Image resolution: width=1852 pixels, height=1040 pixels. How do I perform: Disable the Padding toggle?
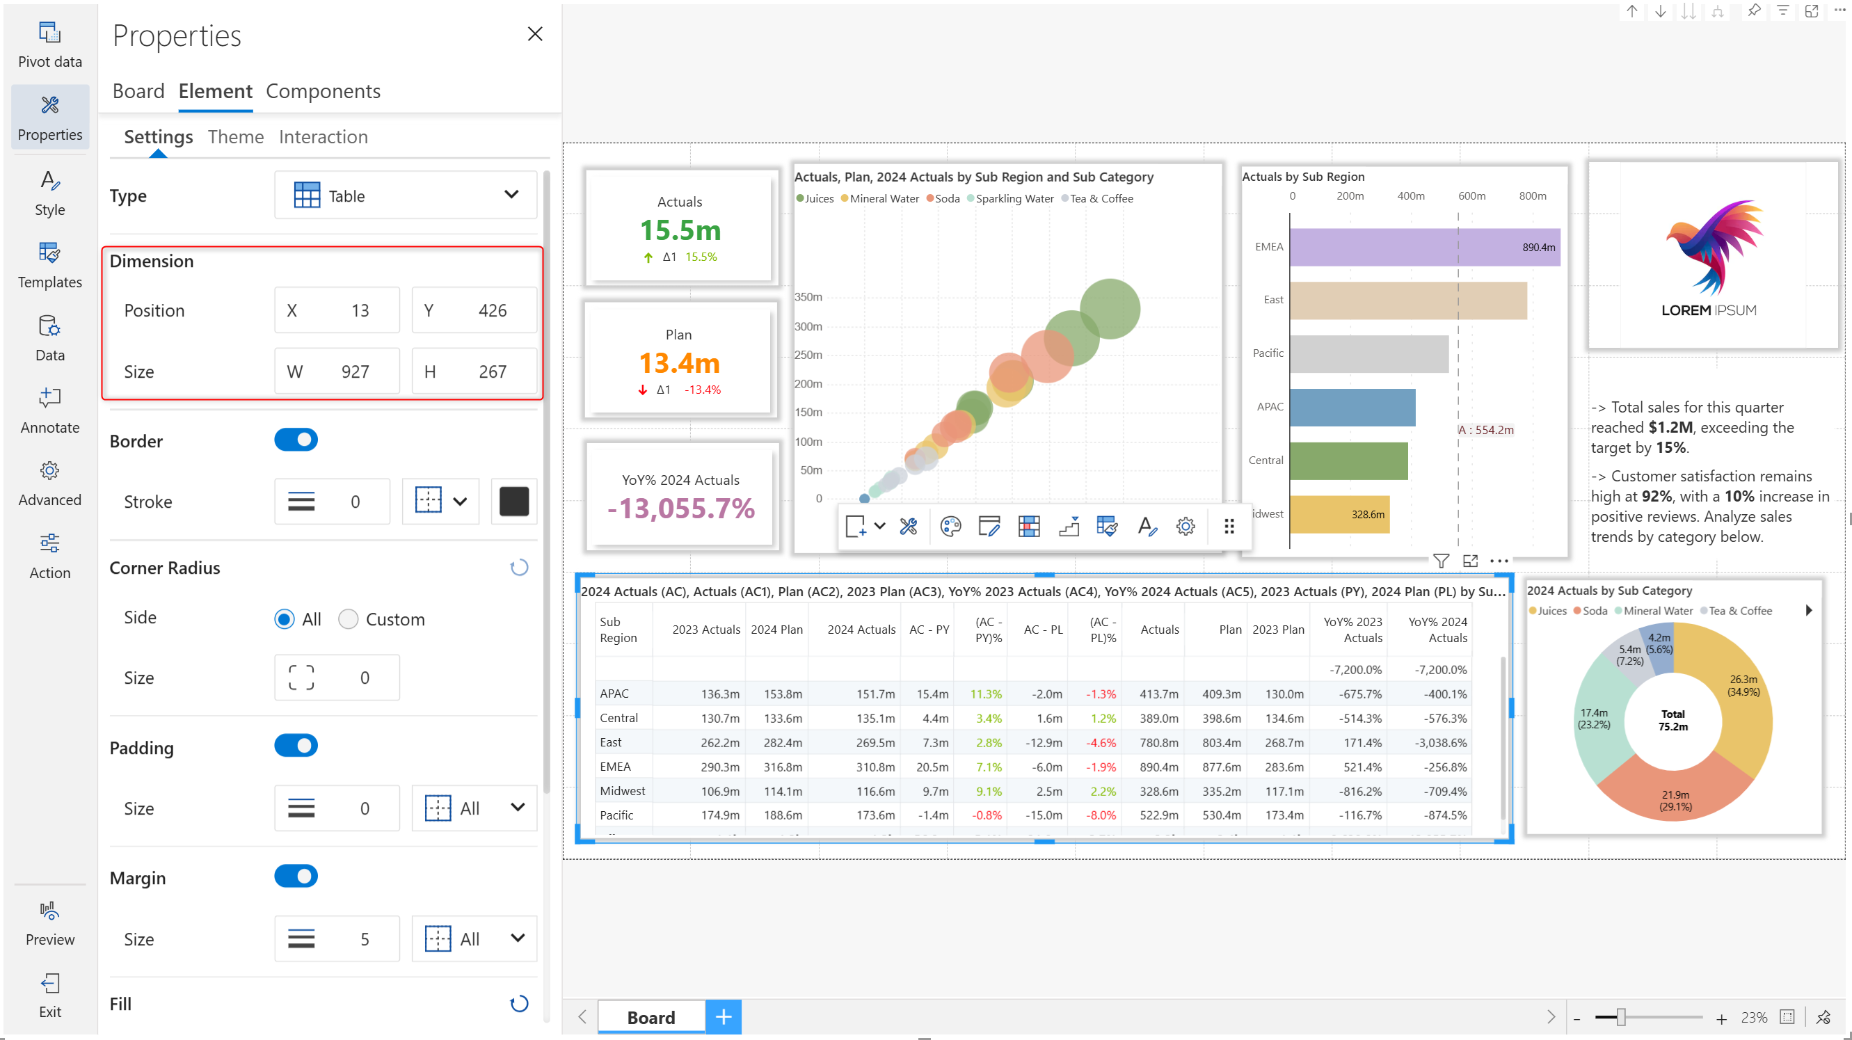coord(296,745)
